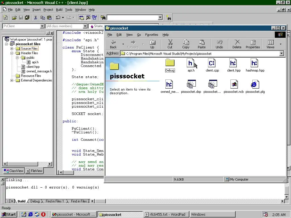Image resolution: width=291 pixels, height=218 pixels.
Task: Open the PsClient class dropdown
Action: tap(42, 26)
